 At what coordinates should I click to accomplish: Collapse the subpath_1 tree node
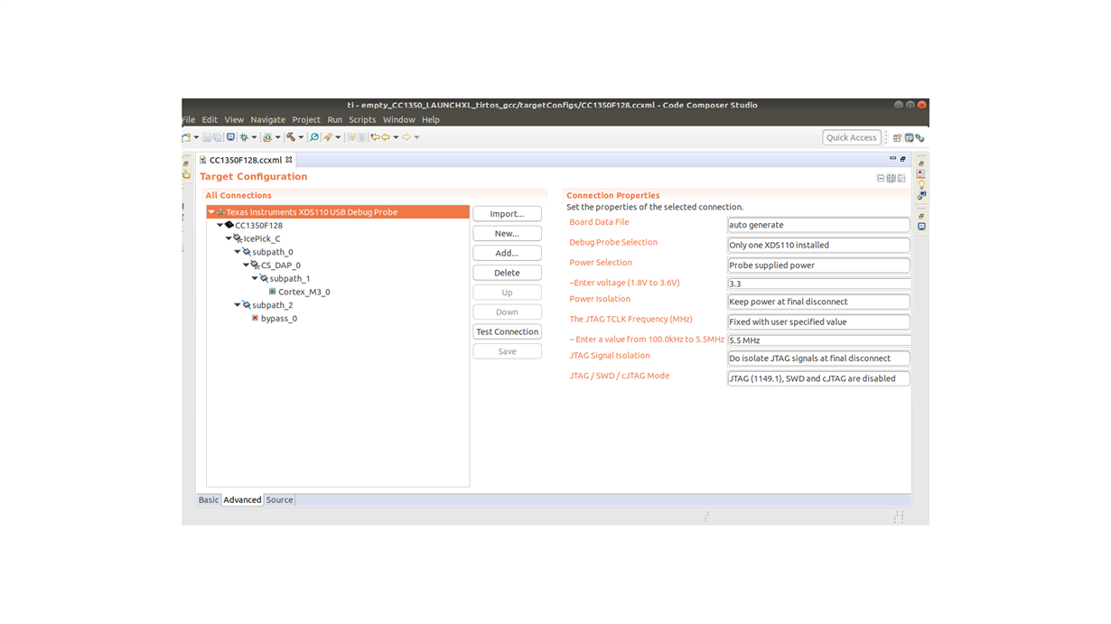[x=255, y=278]
